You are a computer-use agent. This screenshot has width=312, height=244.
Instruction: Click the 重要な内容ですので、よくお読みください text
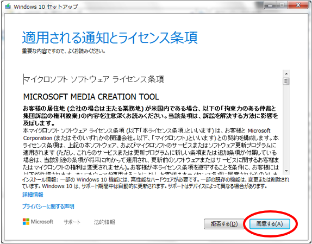pos(64,51)
